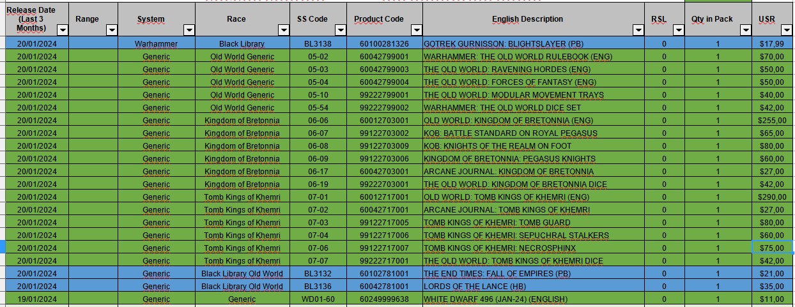The height and width of the screenshot is (307, 795).
Task: Open the USR column filter dropdown
Action: click(x=785, y=30)
